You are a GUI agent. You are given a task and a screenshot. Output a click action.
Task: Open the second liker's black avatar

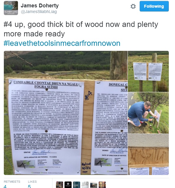click(x=68, y=185)
